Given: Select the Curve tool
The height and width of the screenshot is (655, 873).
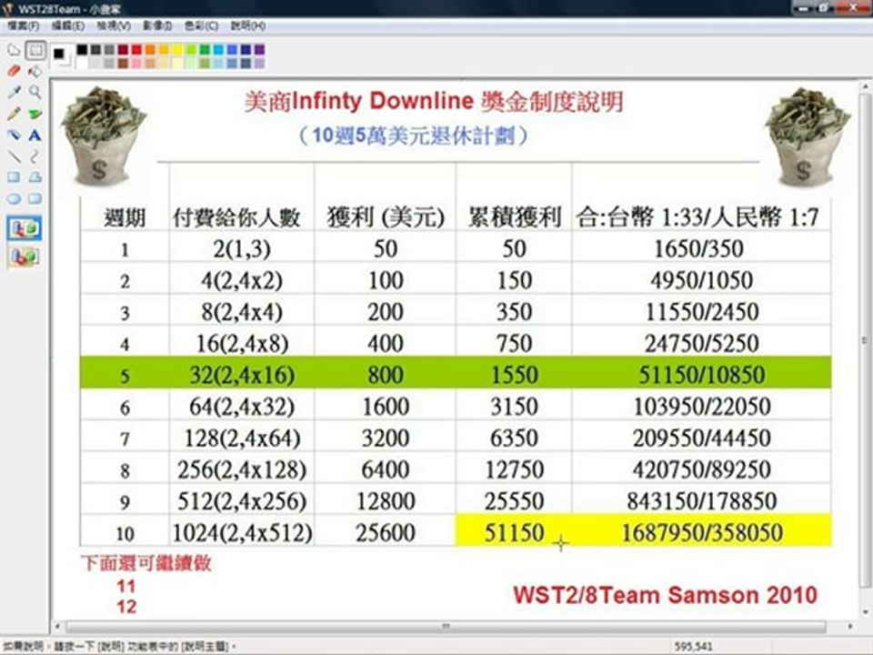Looking at the screenshot, I should (x=35, y=156).
